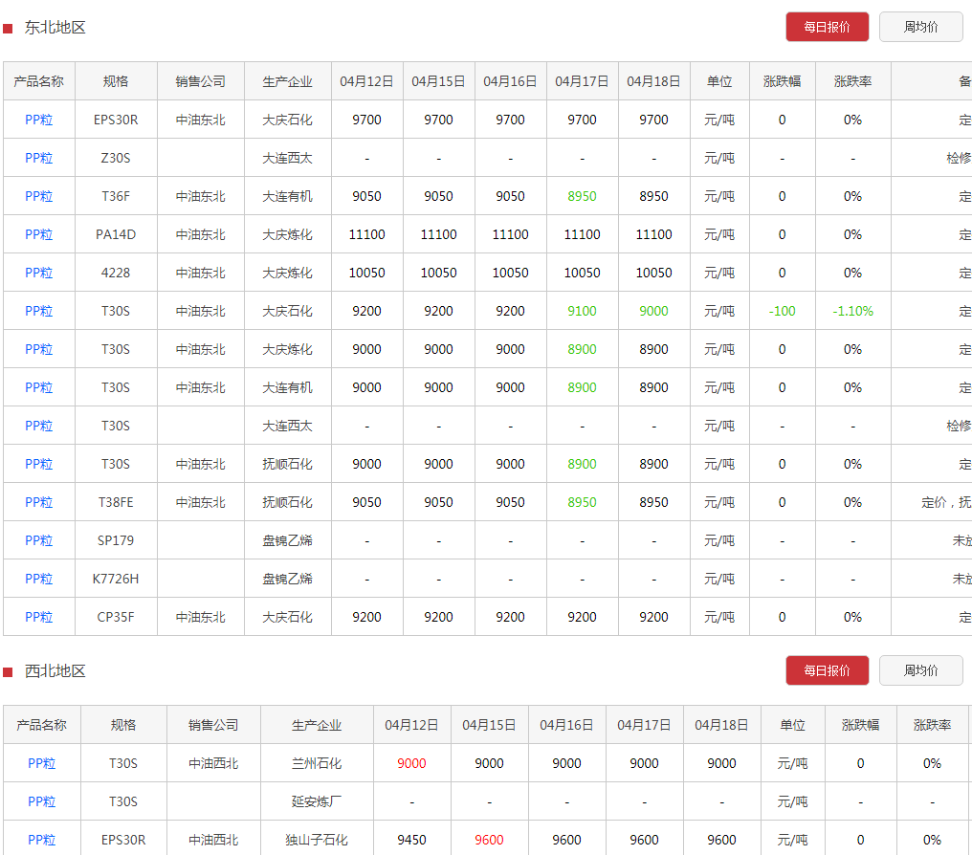
Task: Click 中油西北 cell in 兰州石化 row
Action: (x=213, y=763)
